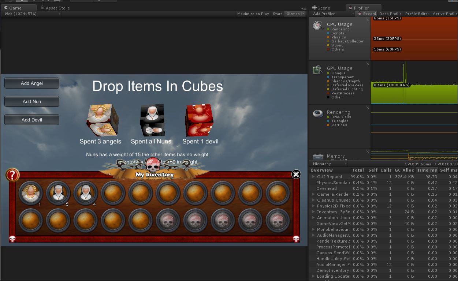Close the My Inventory window

296,174
